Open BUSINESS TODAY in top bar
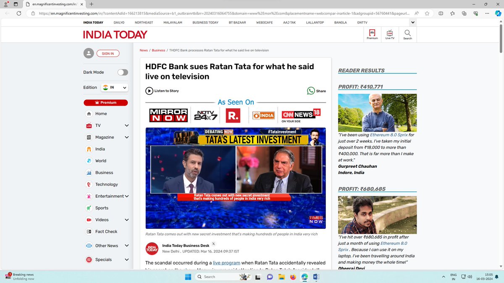Image resolution: width=504 pixels, height=283 pixels. [205, 22]
